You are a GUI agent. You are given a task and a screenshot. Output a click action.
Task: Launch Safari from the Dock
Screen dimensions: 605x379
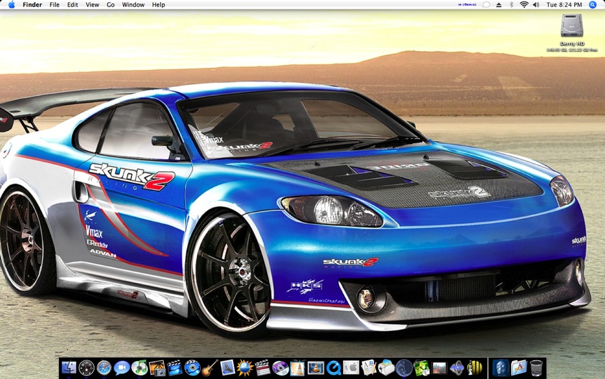[104, 368]
